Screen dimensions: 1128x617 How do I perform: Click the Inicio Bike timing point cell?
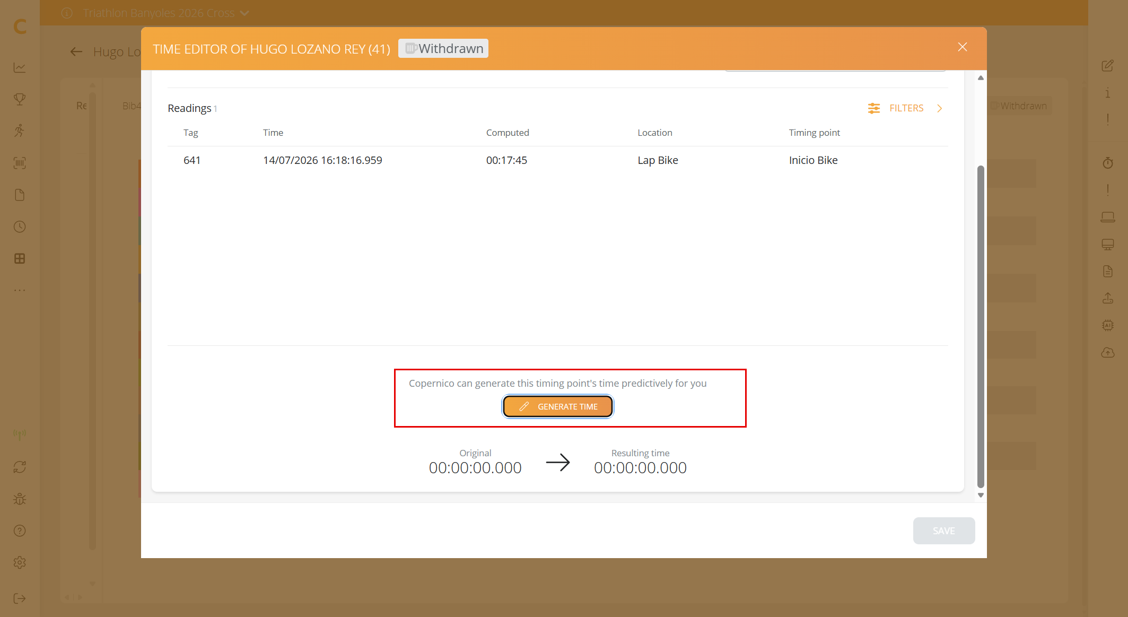click(813, 160)
